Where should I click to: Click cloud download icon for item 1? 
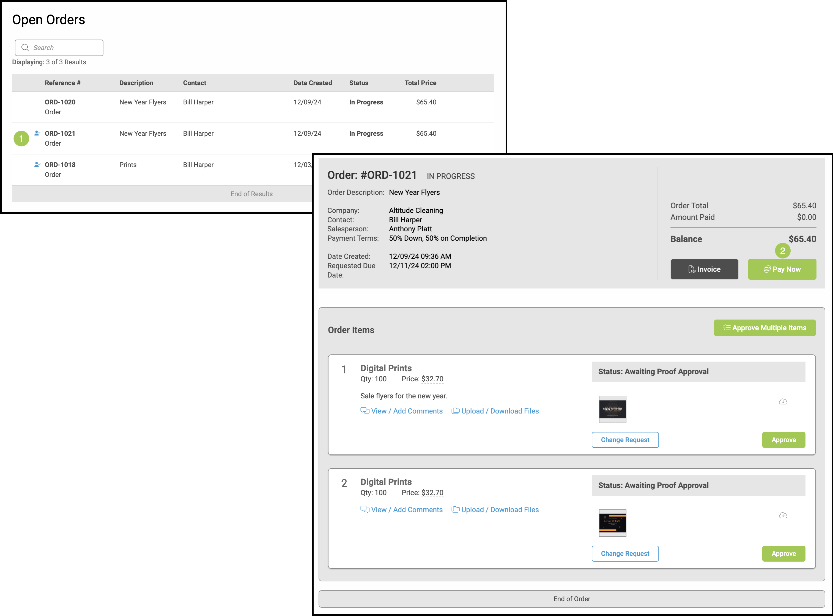click(783, 402)
